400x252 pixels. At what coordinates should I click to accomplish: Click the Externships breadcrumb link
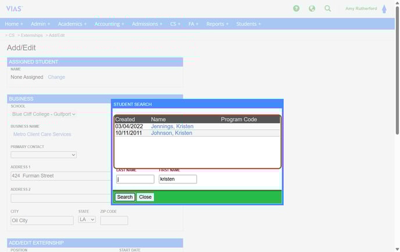click(x=31, y=36)
